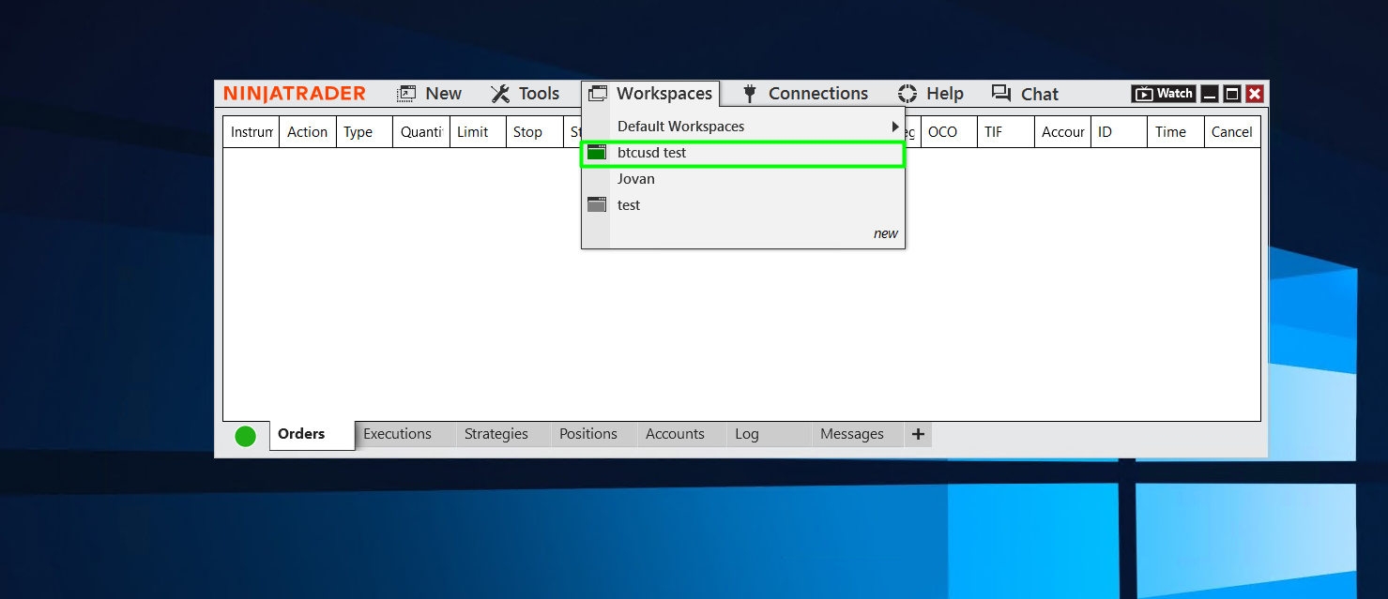
Task: Create a new workspace via new link
Action: 885,233
